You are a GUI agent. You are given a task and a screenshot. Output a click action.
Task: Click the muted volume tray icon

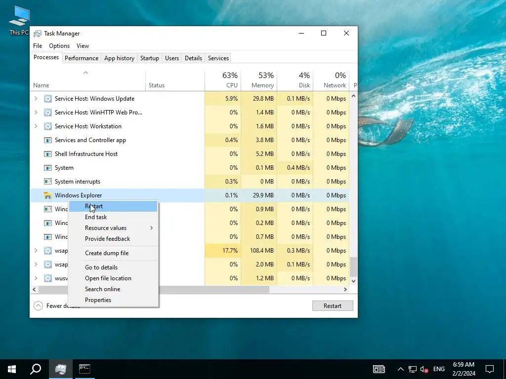coord(424,369)
